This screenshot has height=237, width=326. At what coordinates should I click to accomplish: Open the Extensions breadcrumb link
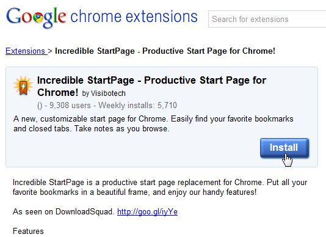26,51
